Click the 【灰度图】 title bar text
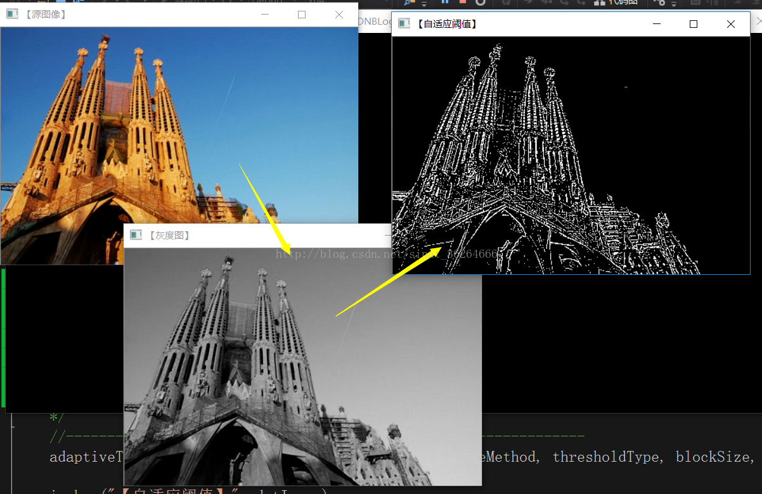This screenshot has height=494, width=762. [x=169, y=235]
